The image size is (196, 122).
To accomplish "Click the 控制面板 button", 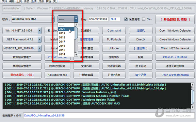I will click(x=114, y=57).
